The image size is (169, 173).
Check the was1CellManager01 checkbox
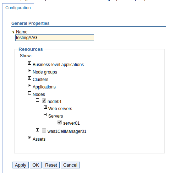tap(44, 130)
